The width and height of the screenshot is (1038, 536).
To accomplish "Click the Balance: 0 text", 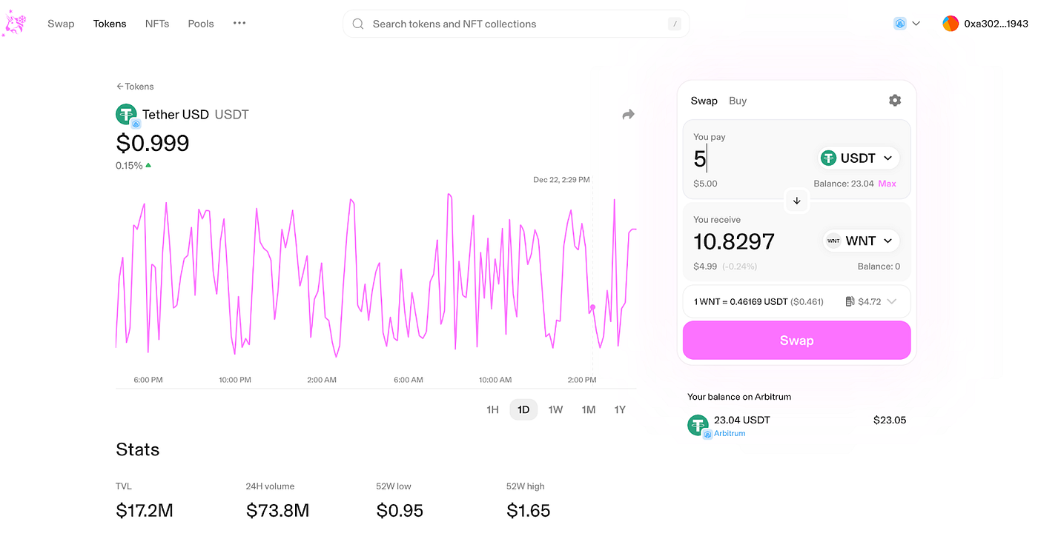I will pyautogui.click(x=879, y=267).
